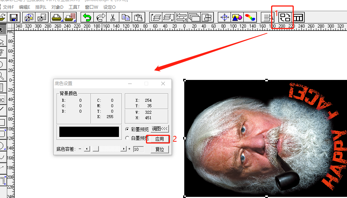Close the 底色设置 dialog
This screenshot has width=347, height=198.
(x=163, y=84)
